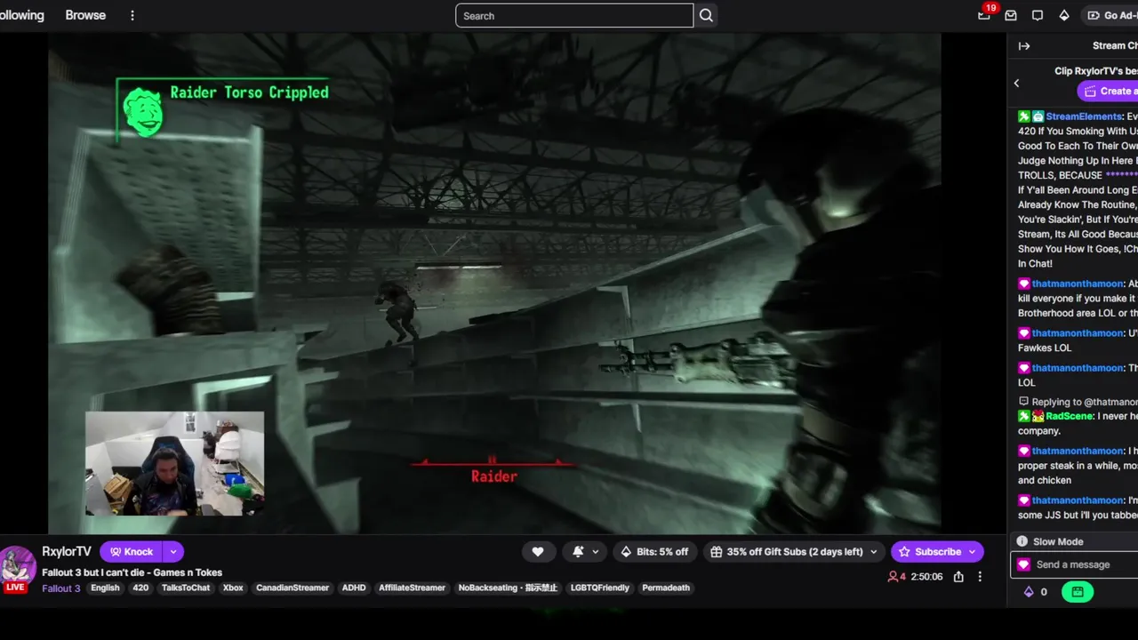Click the Xbox tag
The width and height of the screenshot is (1138, 640).
click(233, 588)
